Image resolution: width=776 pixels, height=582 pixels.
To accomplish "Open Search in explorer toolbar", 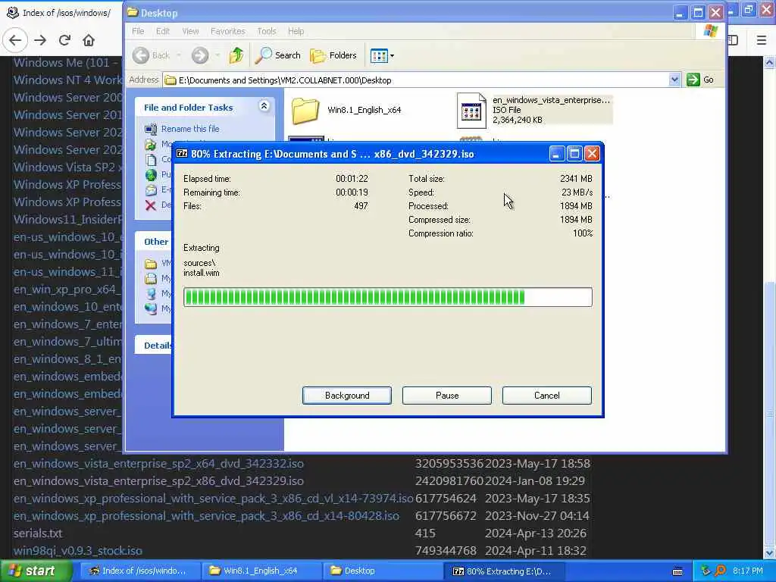I will click(277, 55).
